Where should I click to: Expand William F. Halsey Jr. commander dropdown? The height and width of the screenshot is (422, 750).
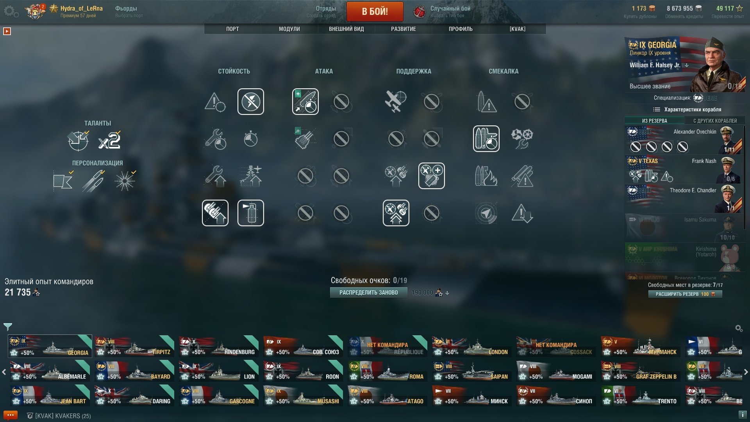(x=687, y=65)
